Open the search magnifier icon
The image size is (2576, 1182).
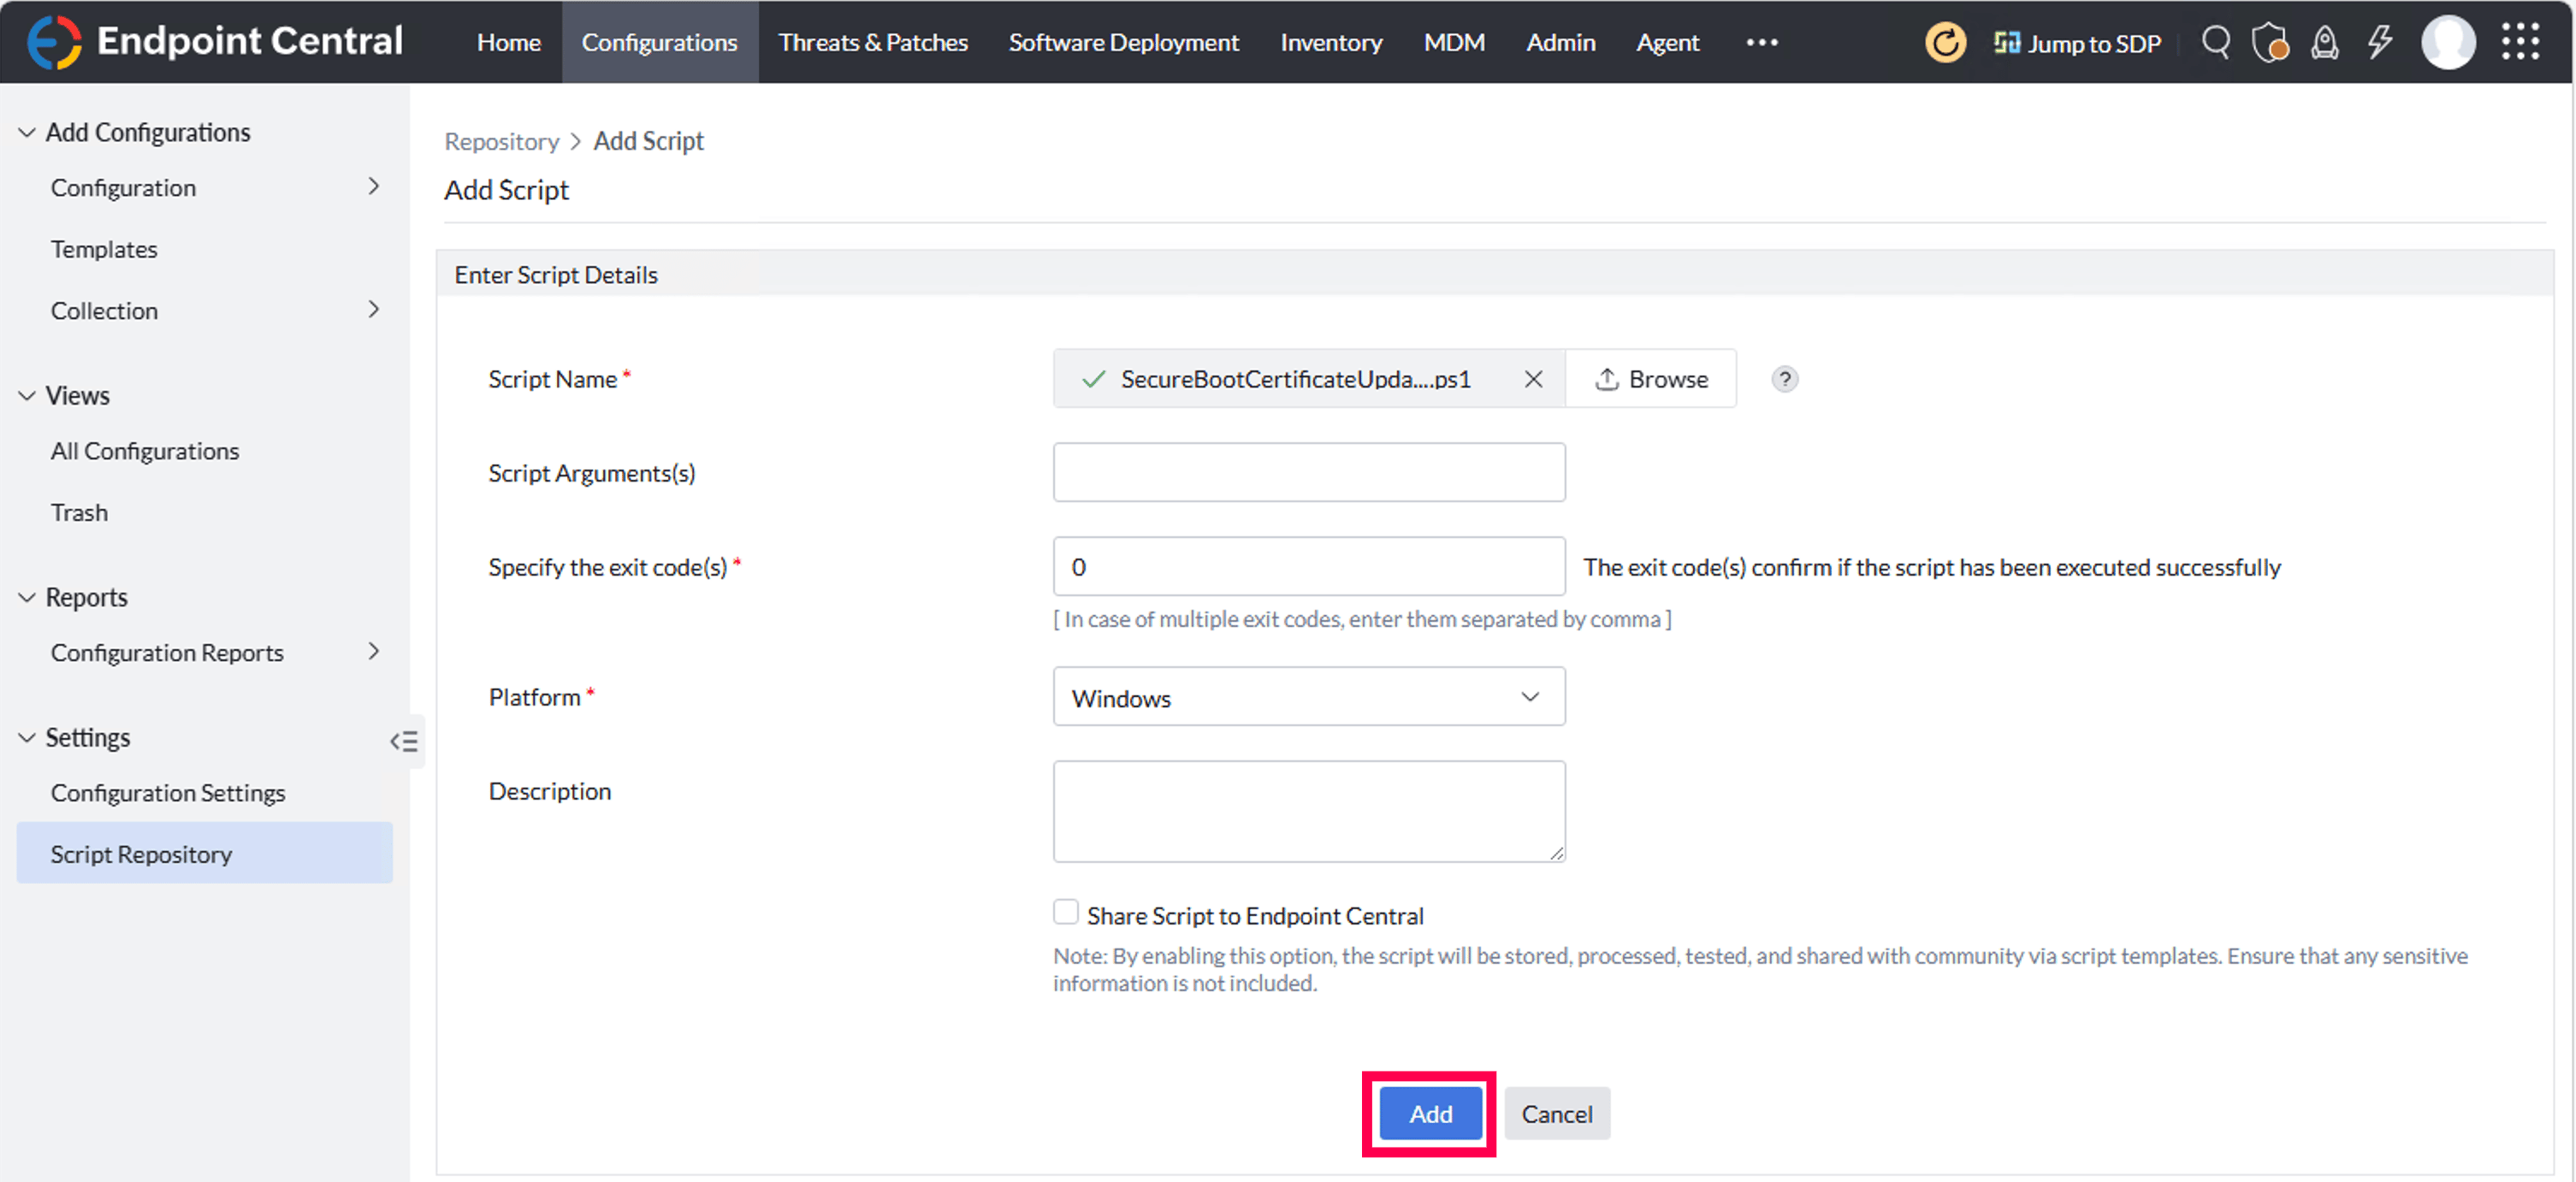click(x=2216, y=42)
